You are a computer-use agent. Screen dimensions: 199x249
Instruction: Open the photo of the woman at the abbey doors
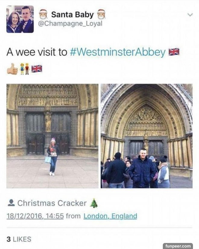(x=52, y=136)
